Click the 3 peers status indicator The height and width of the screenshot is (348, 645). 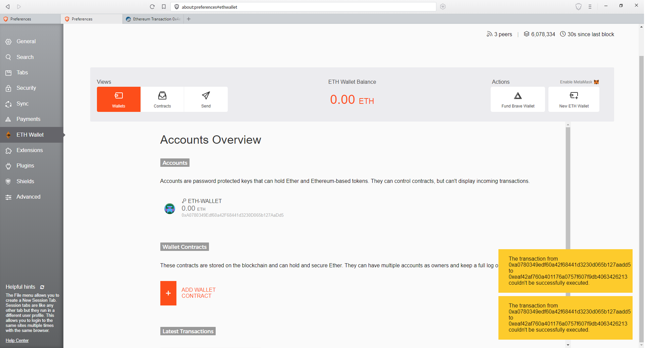499,34
